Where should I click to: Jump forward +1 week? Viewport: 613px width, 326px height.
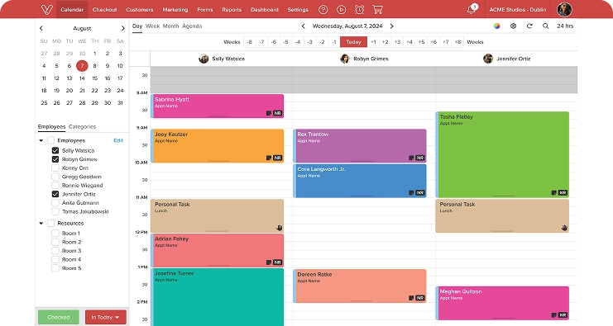pyautogui.click(x=373, y=42)
